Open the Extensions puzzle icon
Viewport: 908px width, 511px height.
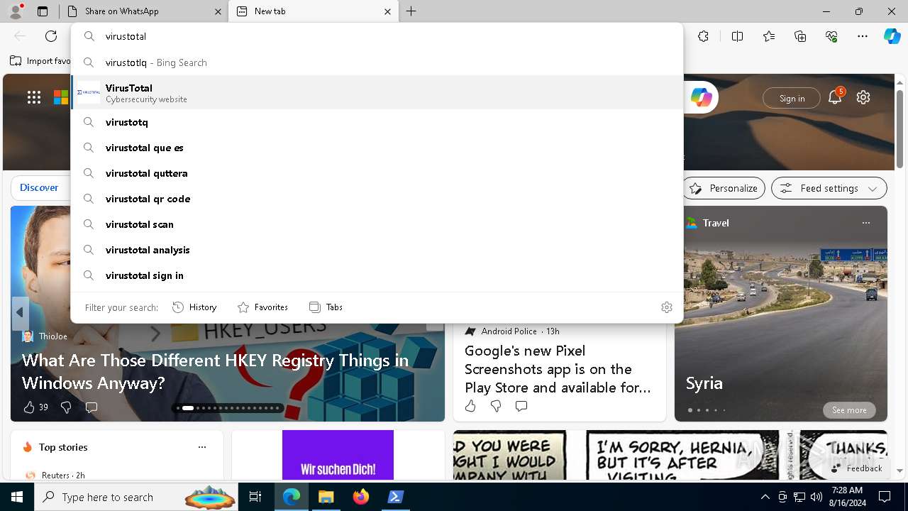click(x=703, y=36)
